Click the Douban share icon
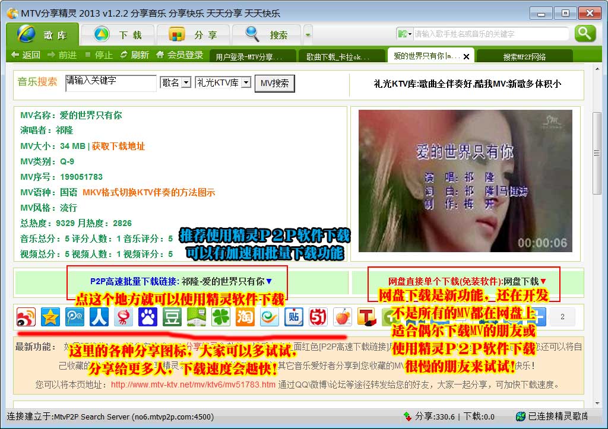The height and width of the screenshot is (429, 608). point(172,317)
